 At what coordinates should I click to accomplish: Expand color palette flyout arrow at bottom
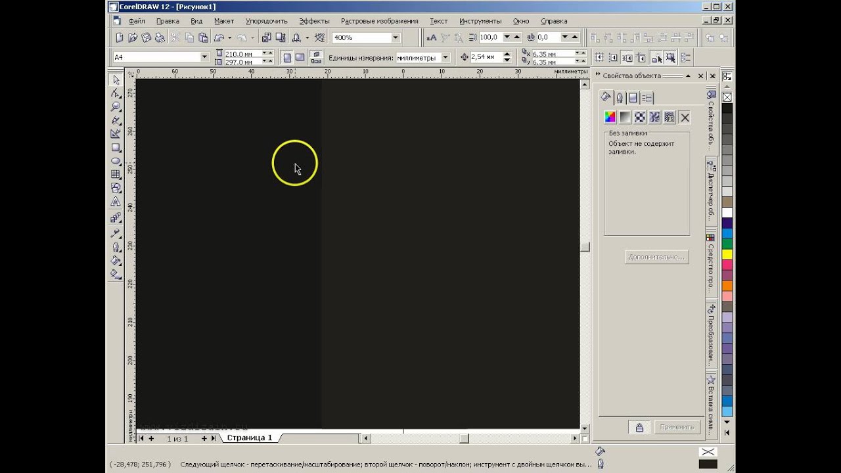pos(727,433)
